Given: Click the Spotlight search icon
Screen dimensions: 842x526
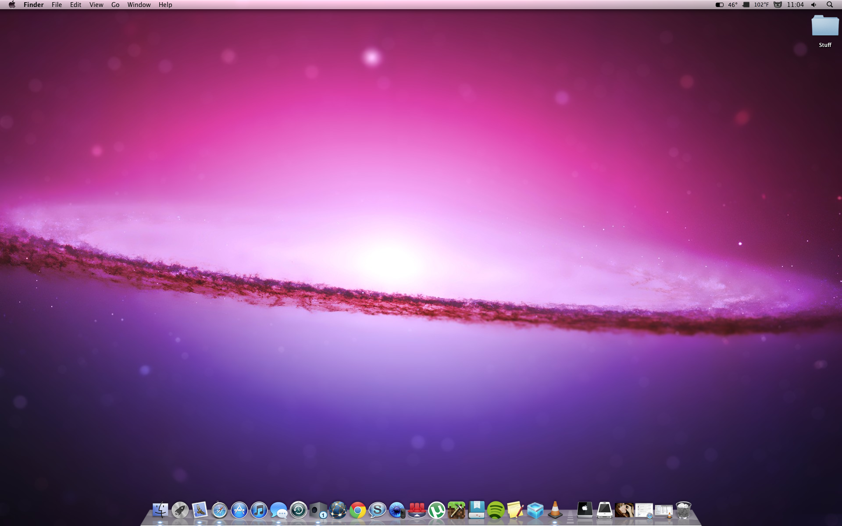Looking at the screenshot, I should click(829, 5).
